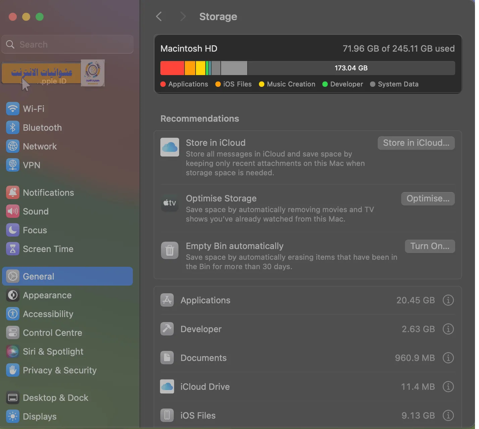Select the Bluetooth icon in sidebar
Viewport: 479px width, 429px height.
13,128
